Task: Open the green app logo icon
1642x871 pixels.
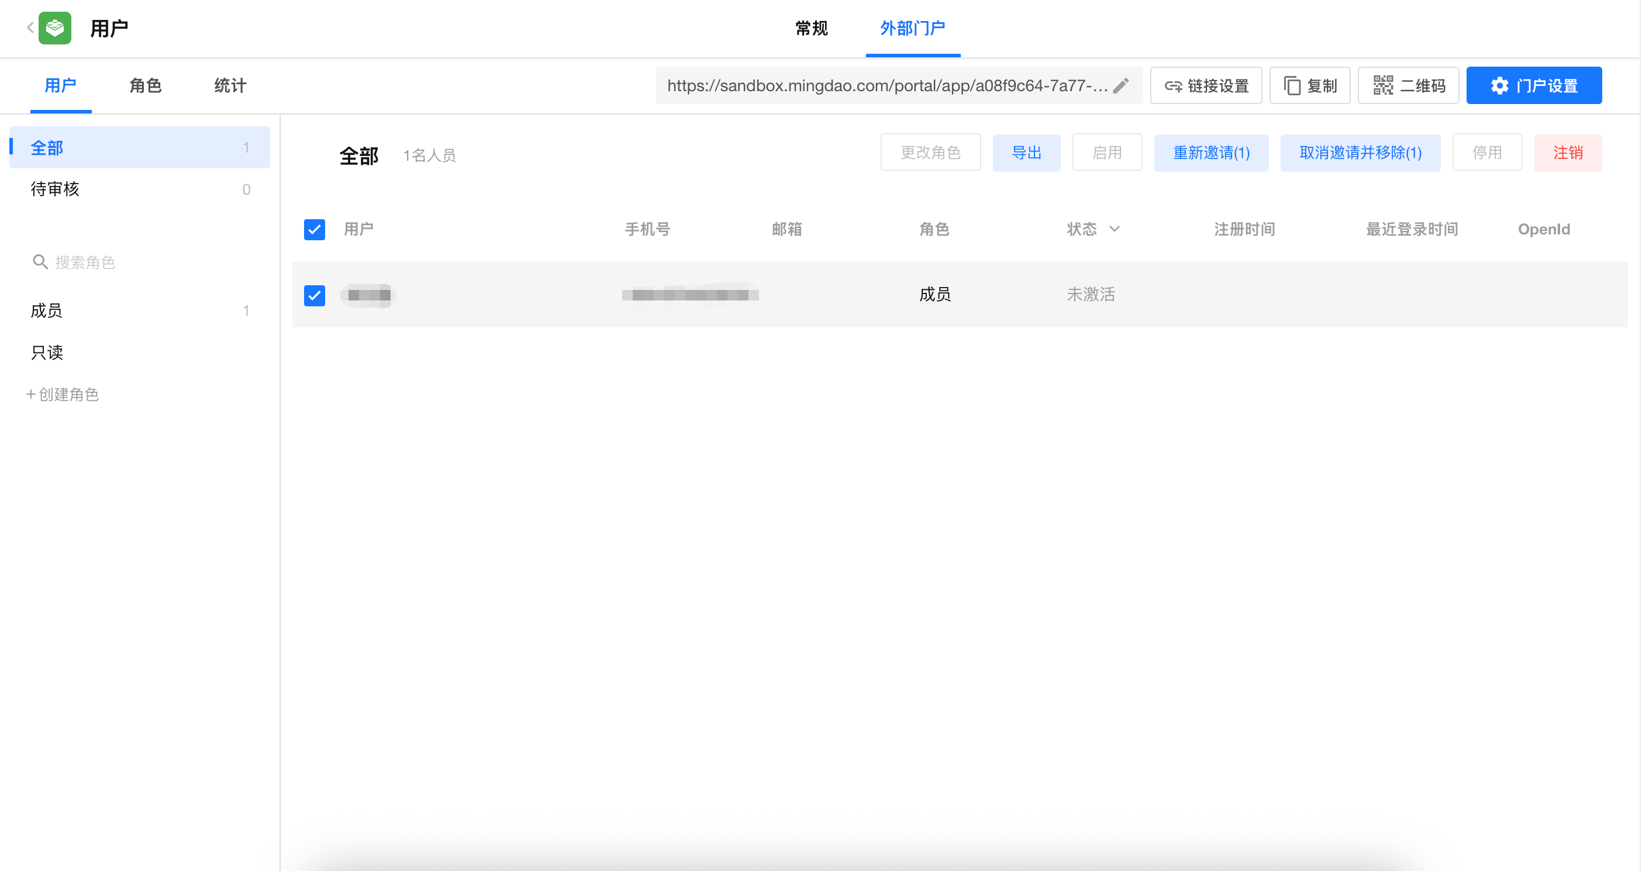Action: 55,28
